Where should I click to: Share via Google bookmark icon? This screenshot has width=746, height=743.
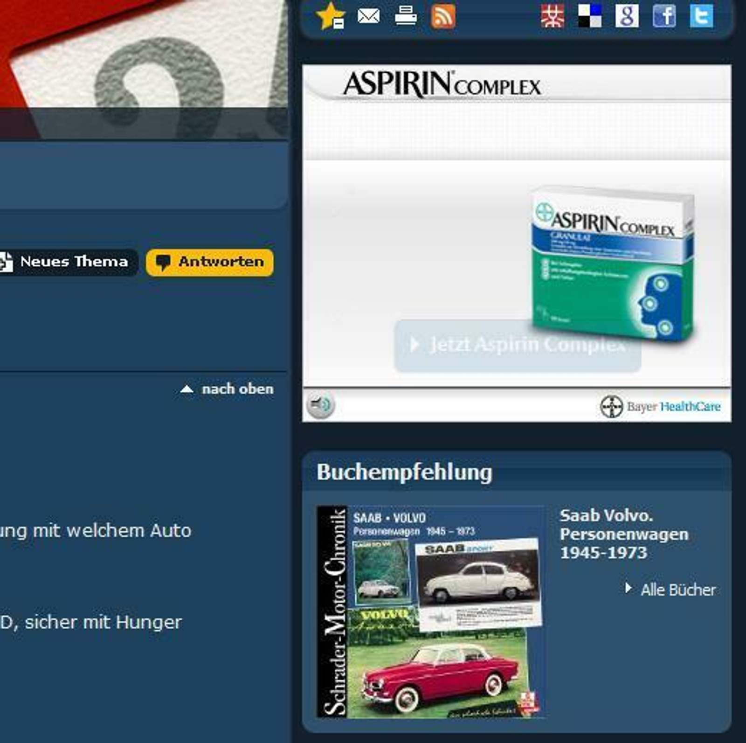(x=627, y=16)
